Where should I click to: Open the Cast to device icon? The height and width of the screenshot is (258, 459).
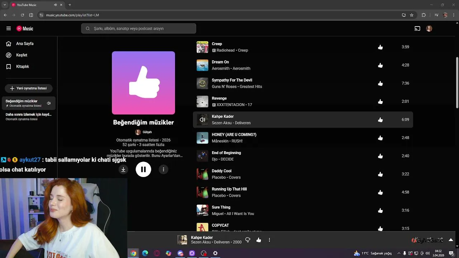(x=417, y=29)
